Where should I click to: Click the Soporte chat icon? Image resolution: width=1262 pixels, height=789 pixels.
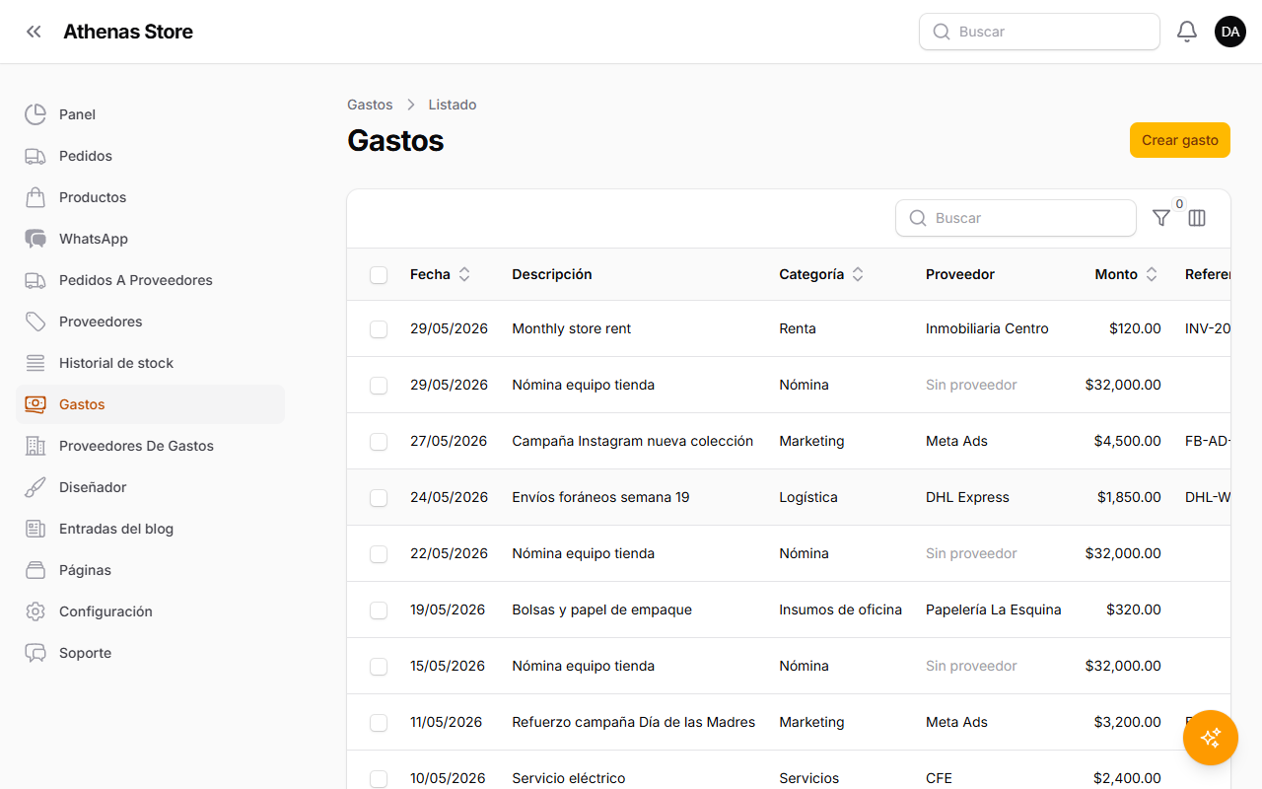[35, 653]
